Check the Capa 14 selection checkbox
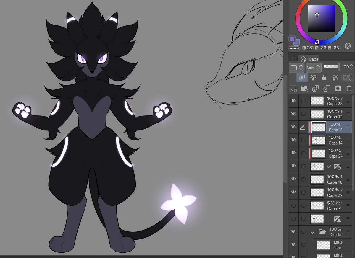This screenshot has width=355, height=258. point(303,140)
